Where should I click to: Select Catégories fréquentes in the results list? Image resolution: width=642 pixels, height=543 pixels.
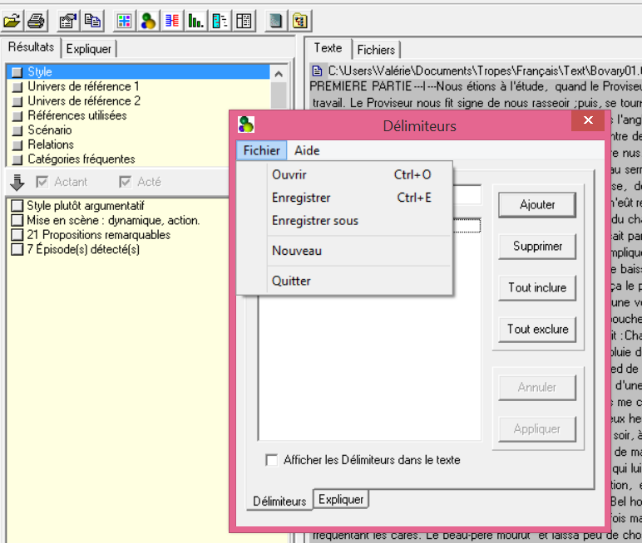pyautogui.click(x=81, y=159)
